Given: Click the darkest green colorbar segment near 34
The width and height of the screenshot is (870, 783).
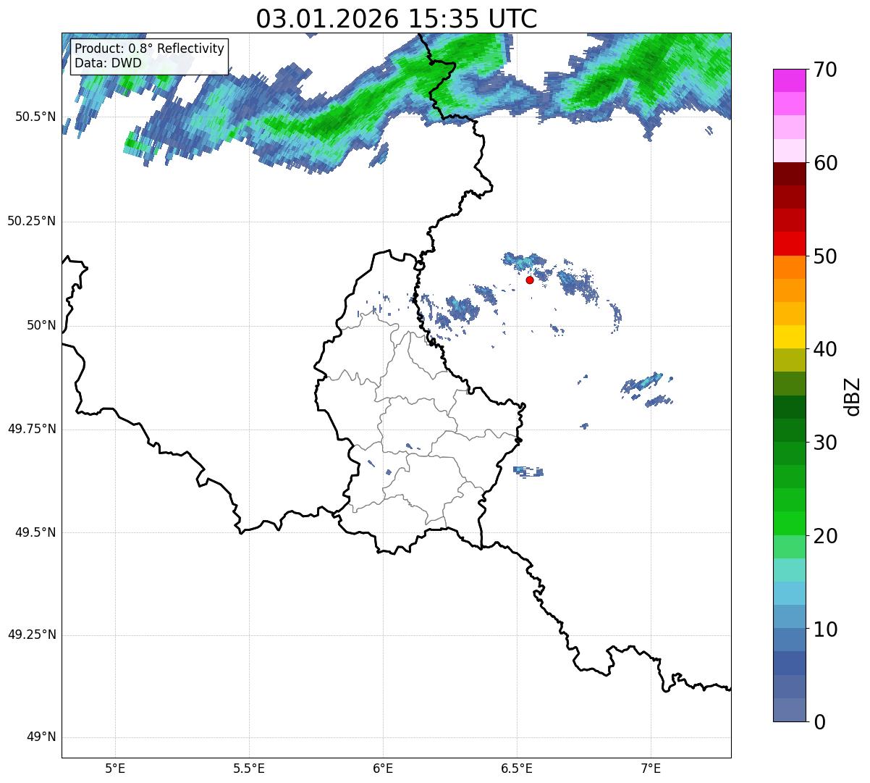Looking at the screenshot, I should (x=789, y=407).
